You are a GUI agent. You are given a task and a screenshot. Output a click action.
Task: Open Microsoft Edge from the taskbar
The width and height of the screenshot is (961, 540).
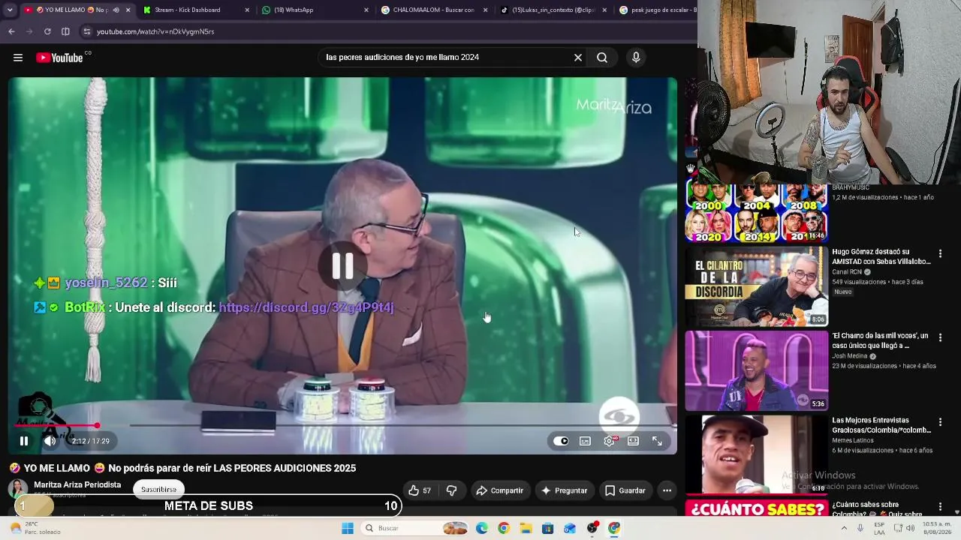pyautogui.click(x=482, y=528)
